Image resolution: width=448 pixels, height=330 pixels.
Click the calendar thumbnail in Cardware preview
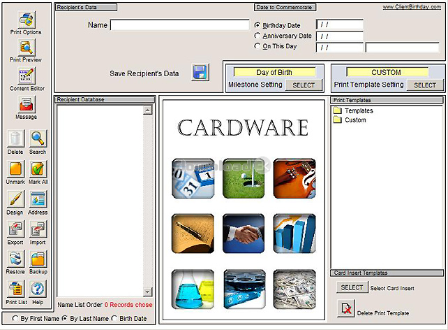193,178
